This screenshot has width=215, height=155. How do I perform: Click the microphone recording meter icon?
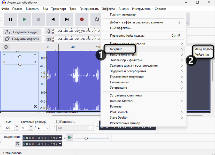click(x=48, y=32)
